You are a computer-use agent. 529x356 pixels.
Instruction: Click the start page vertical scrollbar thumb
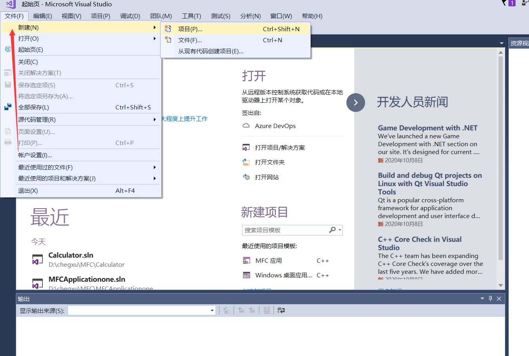501,158
